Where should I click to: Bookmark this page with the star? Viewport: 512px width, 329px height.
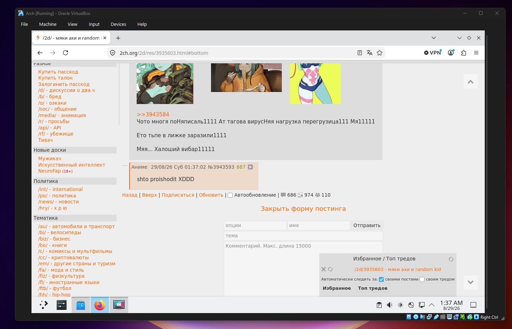[380, 53]
